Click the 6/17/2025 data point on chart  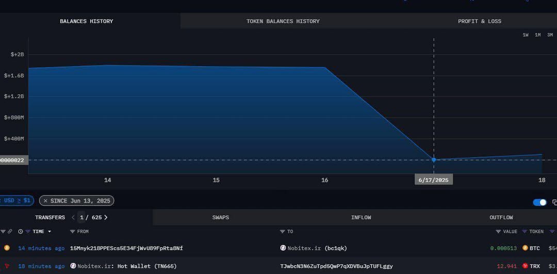tap(434, 159)
